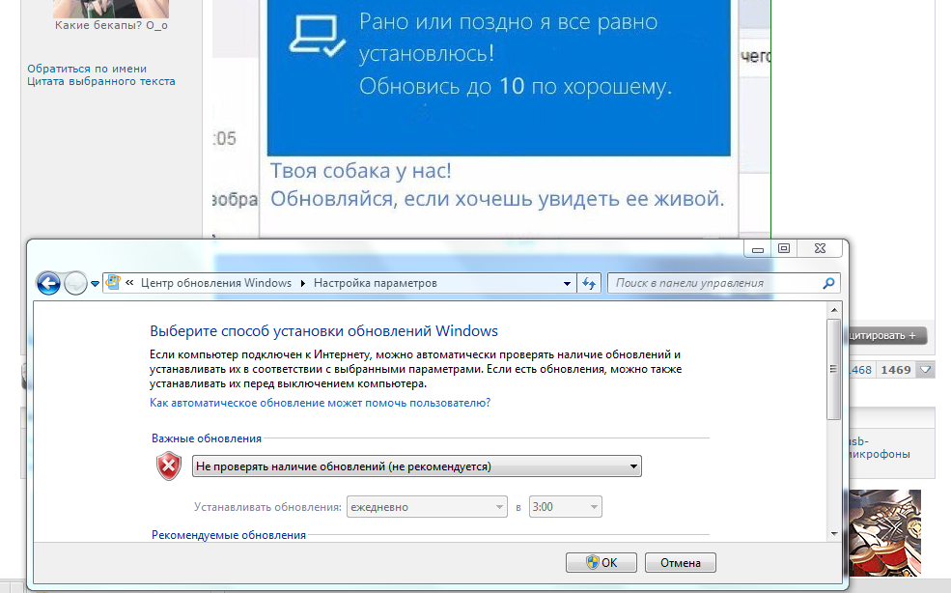Open the recent pages dropdown arrow

click(95, 283)
